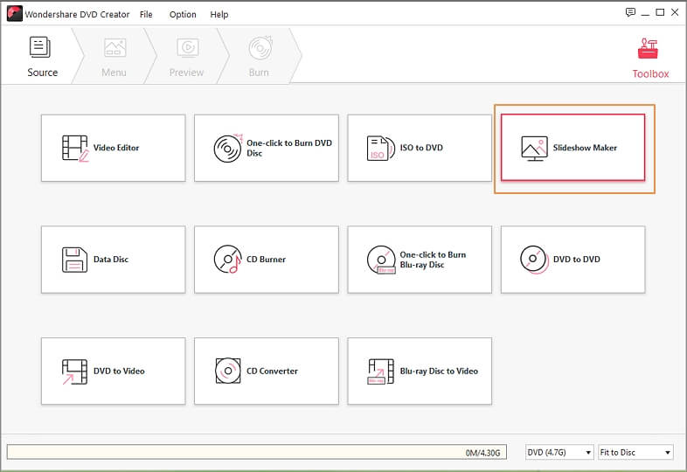Click the 0M/4.30G capacity text
This screenshot has width=687, height=472.
coord(482,453)
